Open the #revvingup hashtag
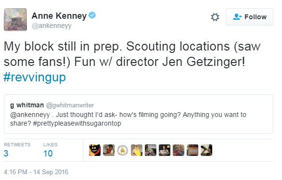Screen dimensions: 282x180 [35, 77]
